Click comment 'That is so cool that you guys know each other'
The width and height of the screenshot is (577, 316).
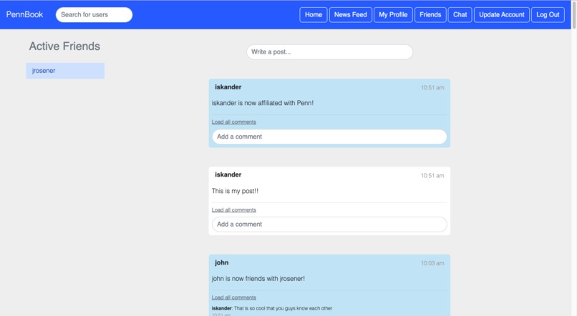(x=283, y=308)
